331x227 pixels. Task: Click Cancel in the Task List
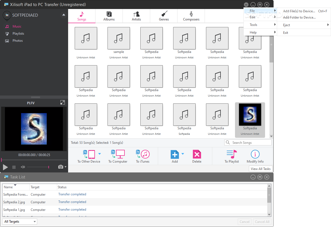tap(245, 222)
